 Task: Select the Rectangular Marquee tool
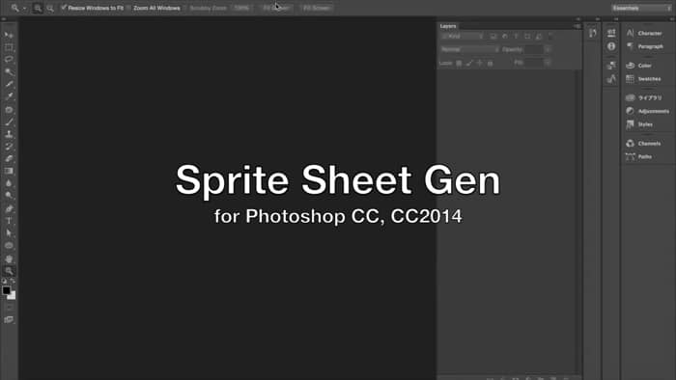pos(9,47)
